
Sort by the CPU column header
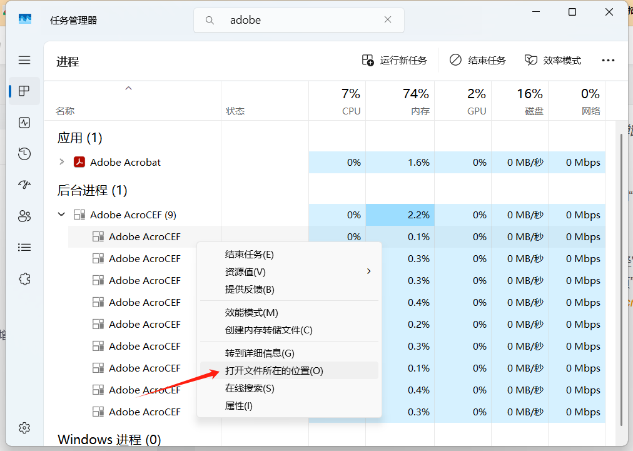338,101
